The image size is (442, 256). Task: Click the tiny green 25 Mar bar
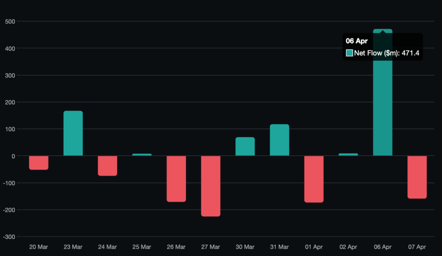pos(142,154)
